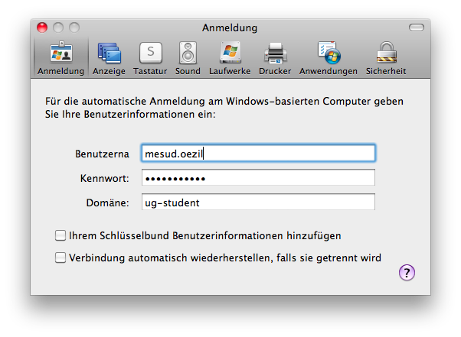
Task: Focus the Kennwort password field
Action: pos(258,178)
